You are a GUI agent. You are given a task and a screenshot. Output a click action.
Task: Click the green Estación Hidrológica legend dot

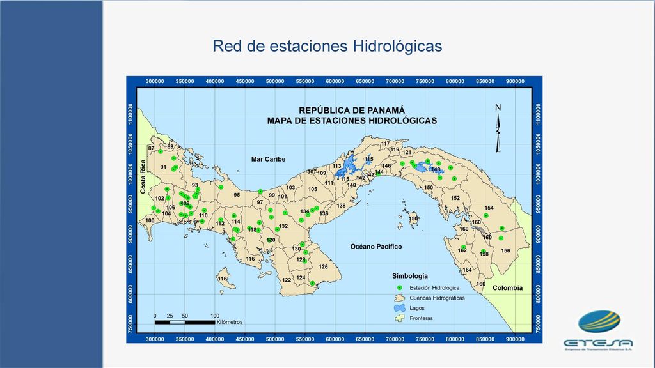point(400,288)
